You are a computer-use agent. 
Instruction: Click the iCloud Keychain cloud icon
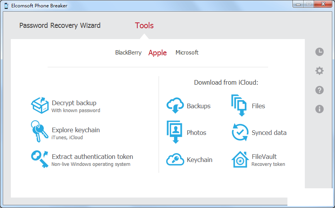[x=175, y=159]
